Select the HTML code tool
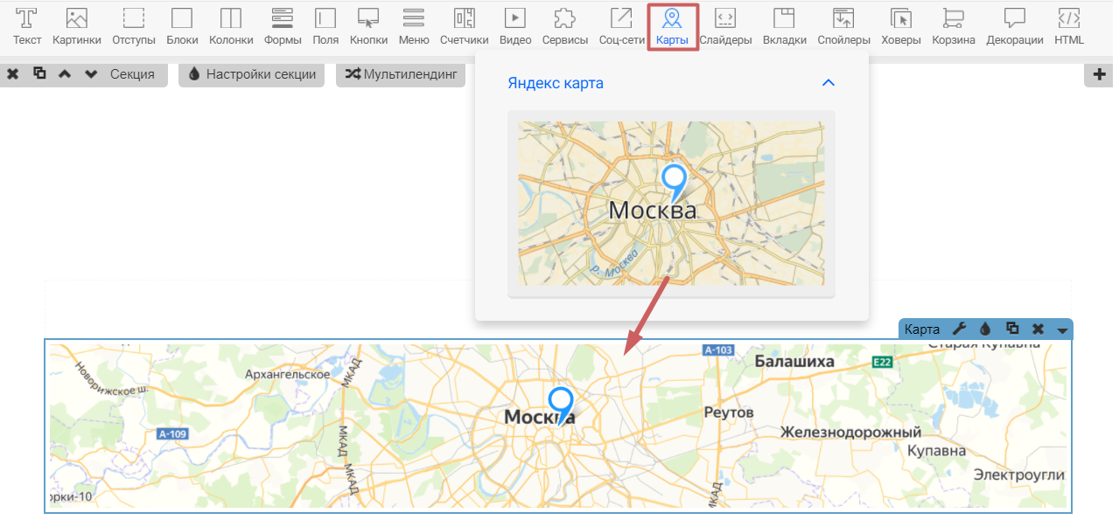The image size is (1119, 520). pyautogui.click(x=1068, y=26)
